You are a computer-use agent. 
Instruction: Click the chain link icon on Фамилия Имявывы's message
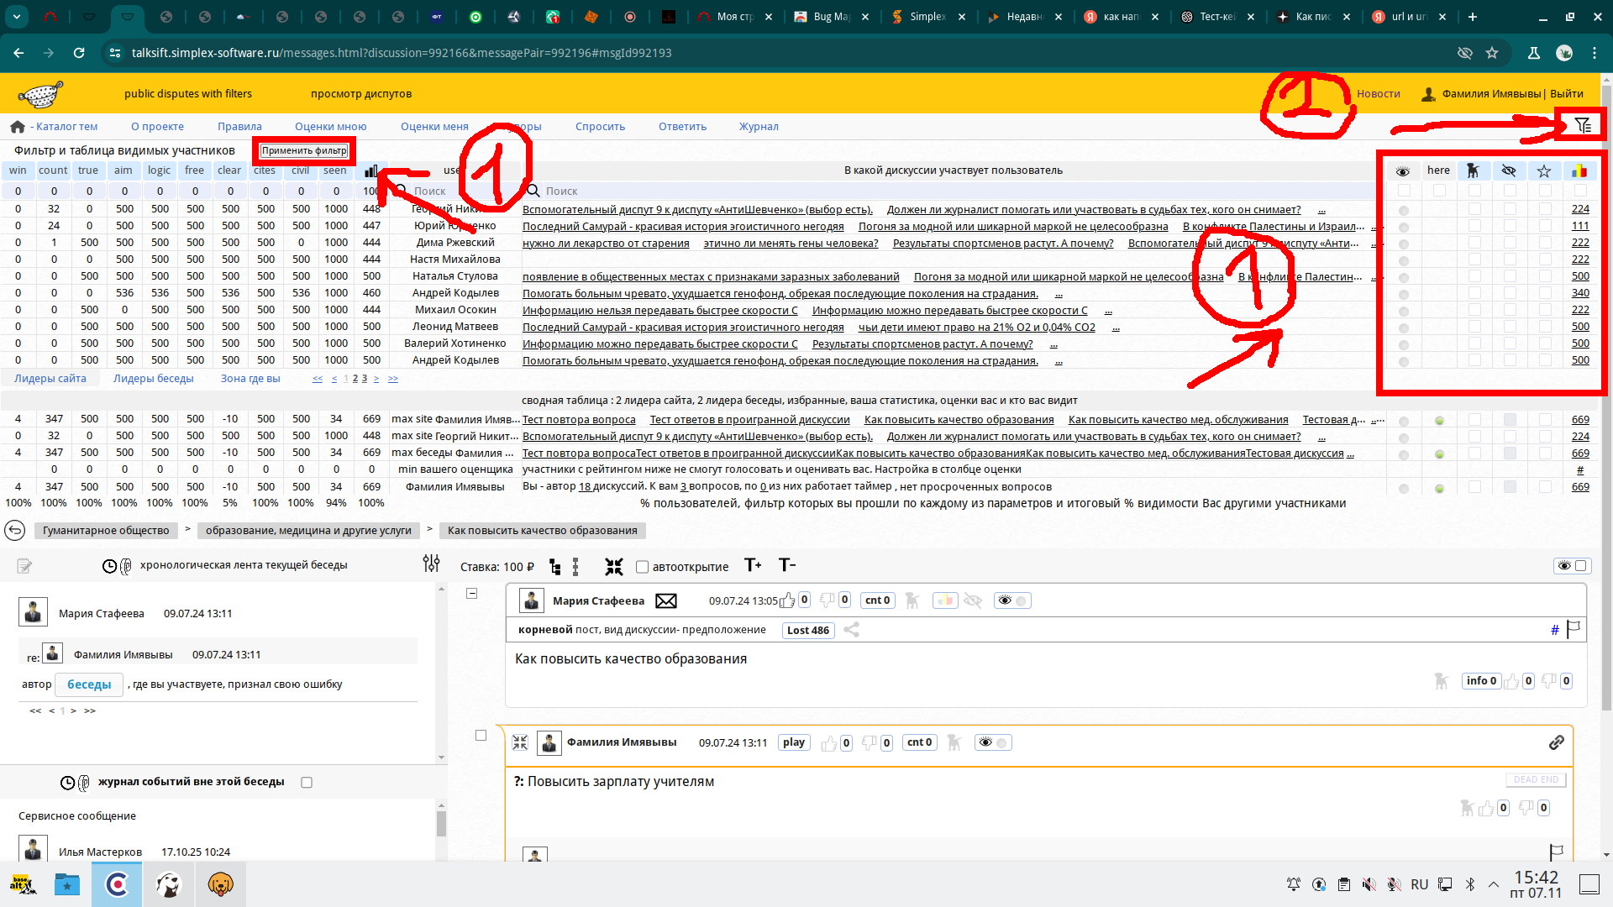1556,742
